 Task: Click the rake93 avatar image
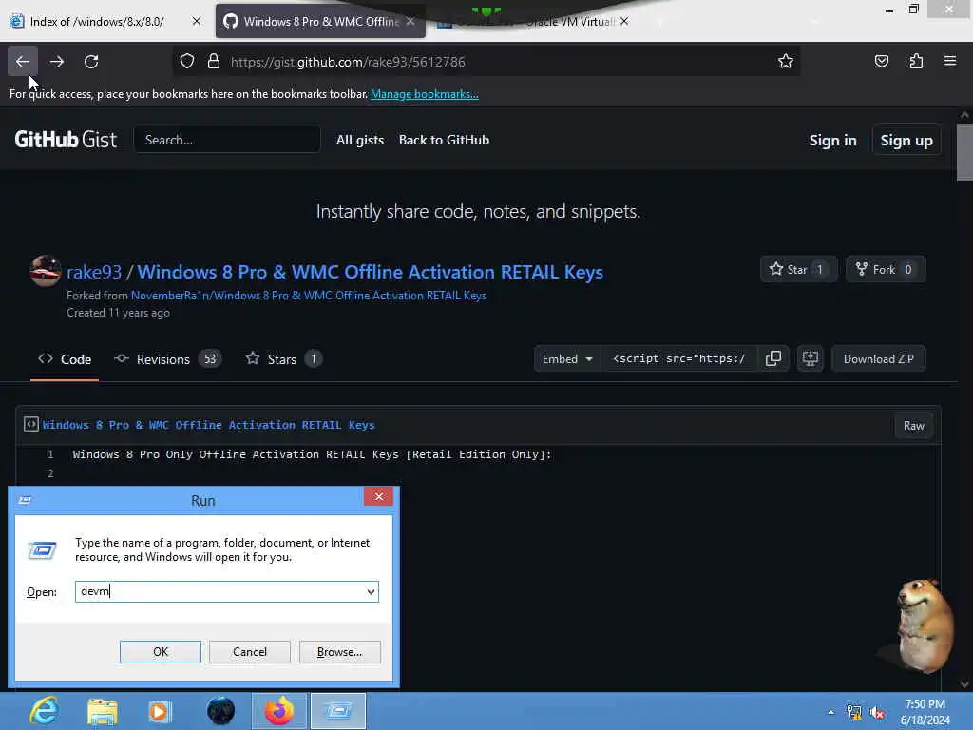[46, 271]
